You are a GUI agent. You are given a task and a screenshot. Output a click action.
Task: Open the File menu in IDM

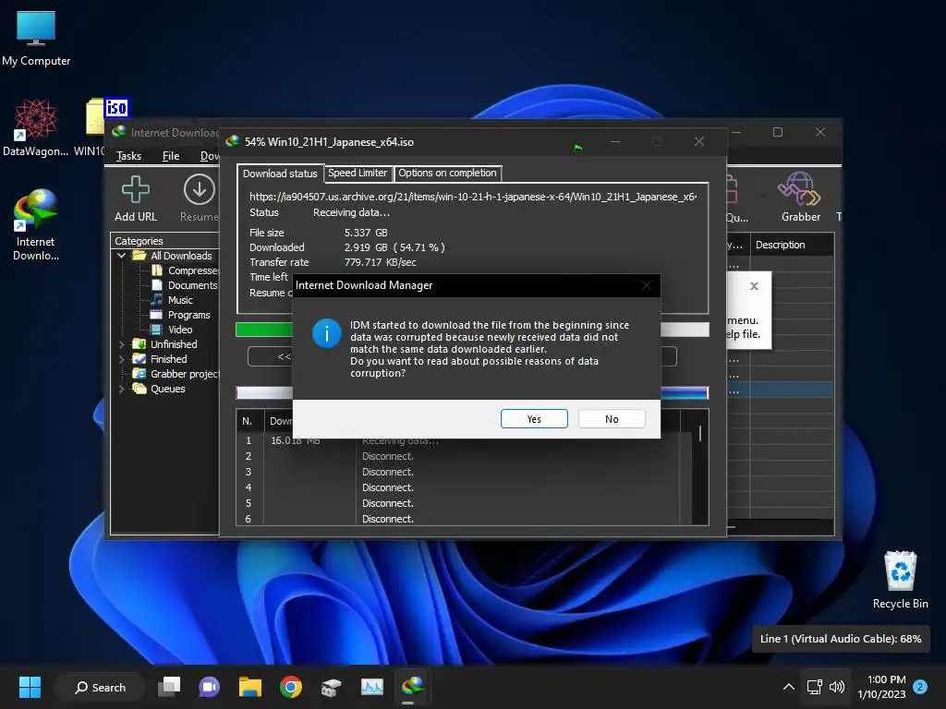[171, 156]
